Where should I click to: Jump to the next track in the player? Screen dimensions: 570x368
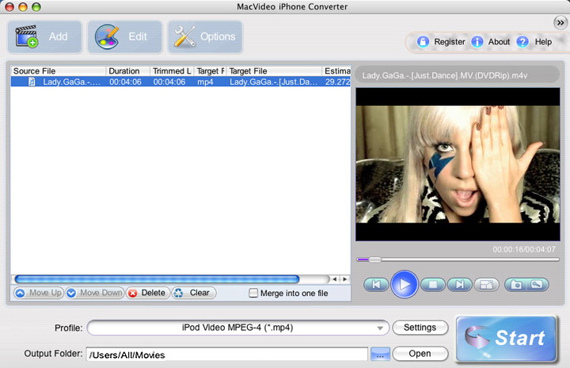(x=459, y=284)
